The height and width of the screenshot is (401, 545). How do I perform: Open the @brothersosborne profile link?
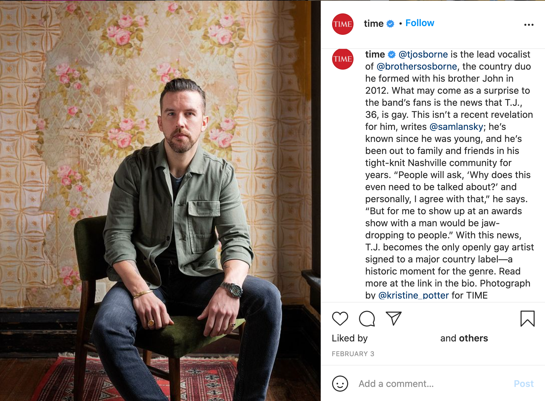pos(417,66)
